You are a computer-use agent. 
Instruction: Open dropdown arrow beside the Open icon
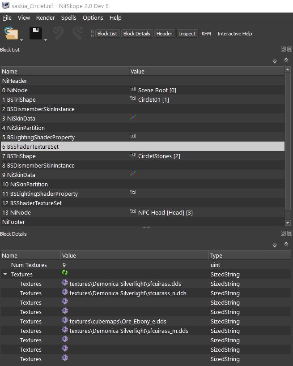(x=21, y=40)
